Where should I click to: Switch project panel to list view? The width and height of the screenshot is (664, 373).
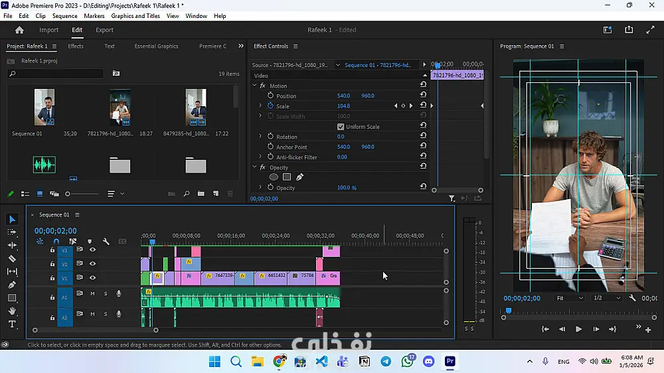click(x=25, y=194)
